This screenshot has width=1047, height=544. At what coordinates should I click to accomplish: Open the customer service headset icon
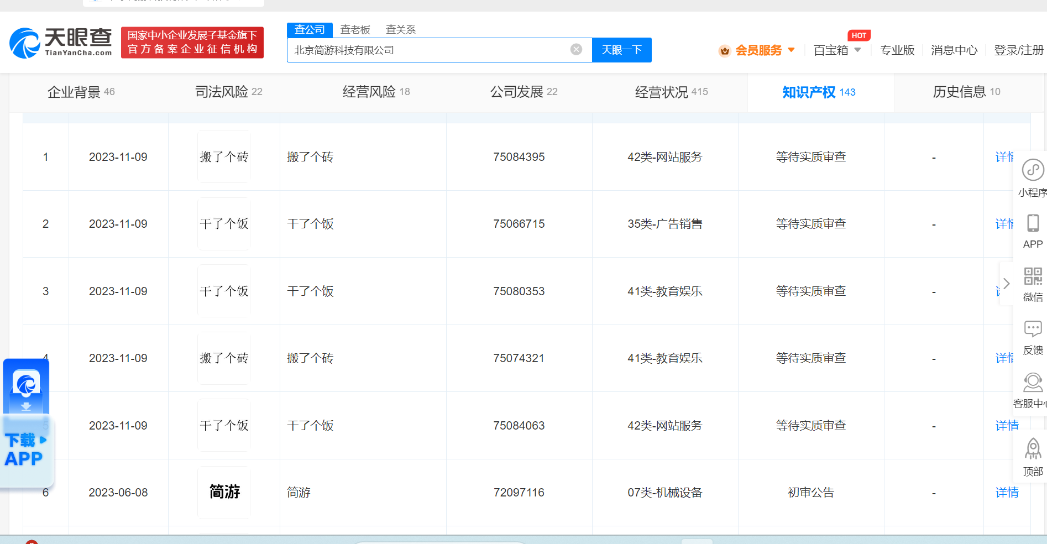1033,382
